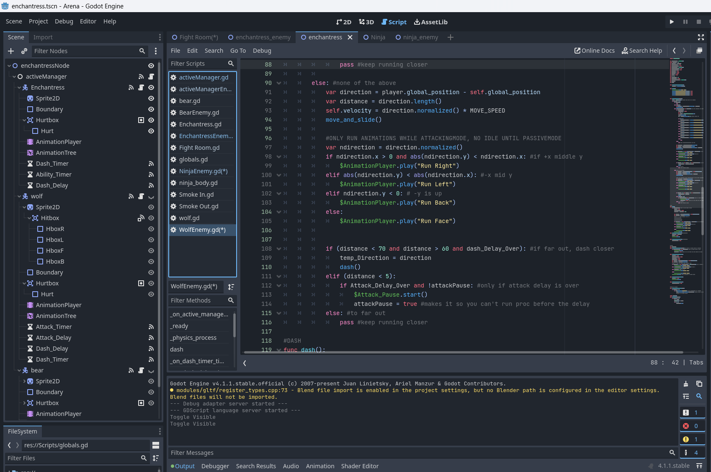The image size is (711, 472).
Task: Collapse the activeManager node
Action: point(14,77)
